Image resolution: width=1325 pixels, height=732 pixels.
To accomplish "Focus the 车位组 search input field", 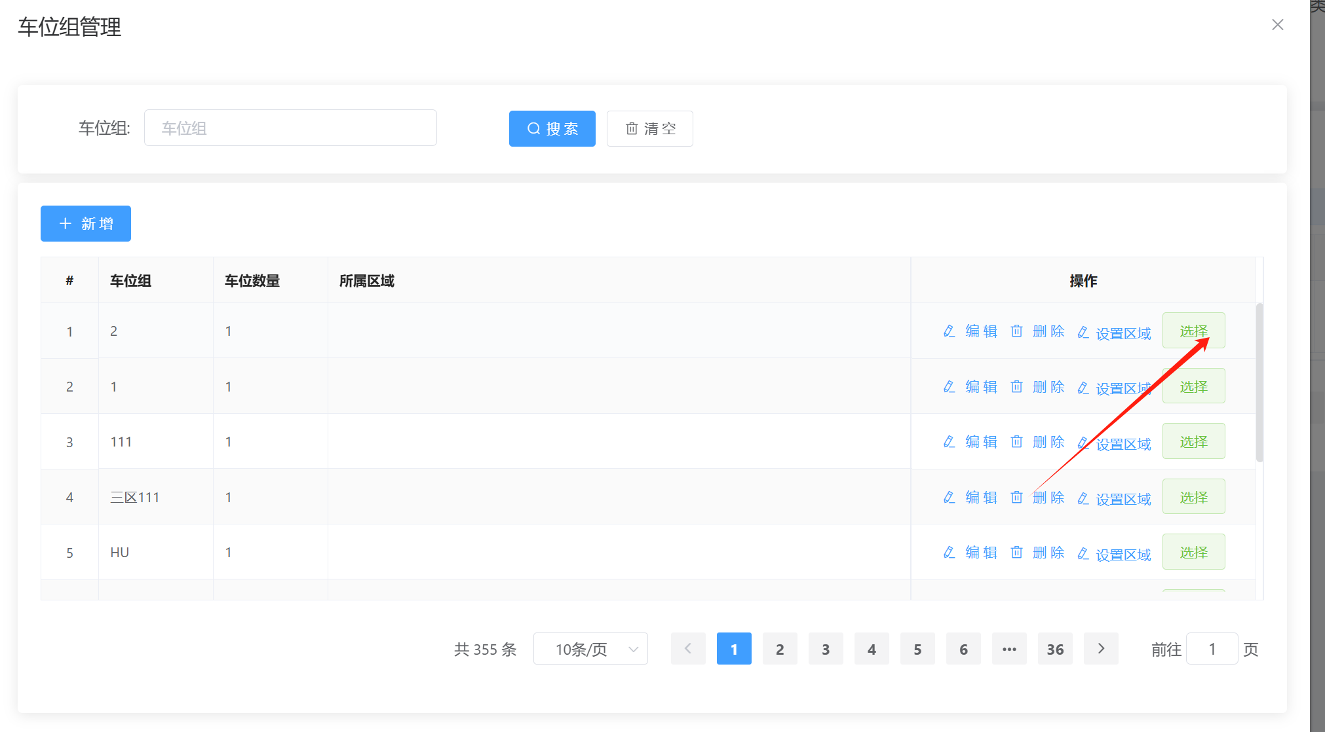I will tap(290, 128).
